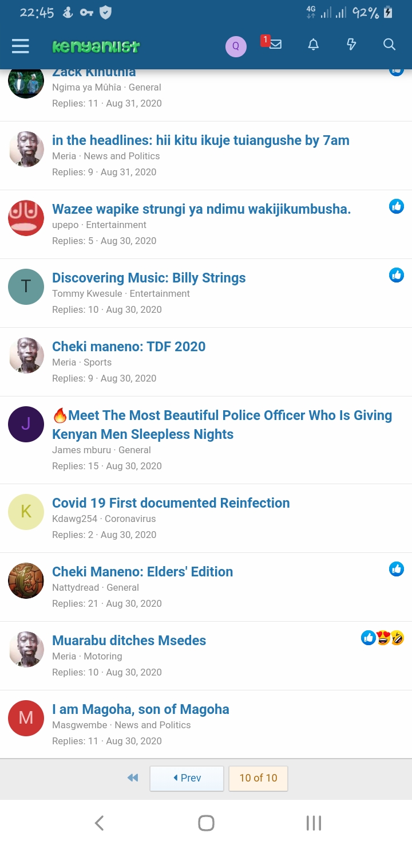Jump to first page with double-arrow icon
Screen dimensions: 412x848
133,778
